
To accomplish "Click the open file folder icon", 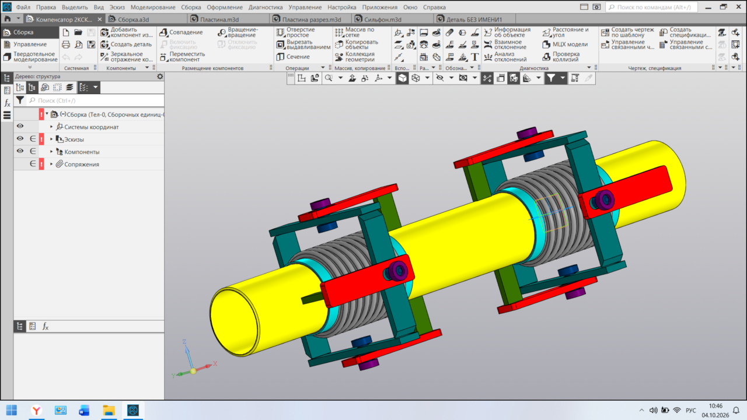I will (x=79, y=33).
